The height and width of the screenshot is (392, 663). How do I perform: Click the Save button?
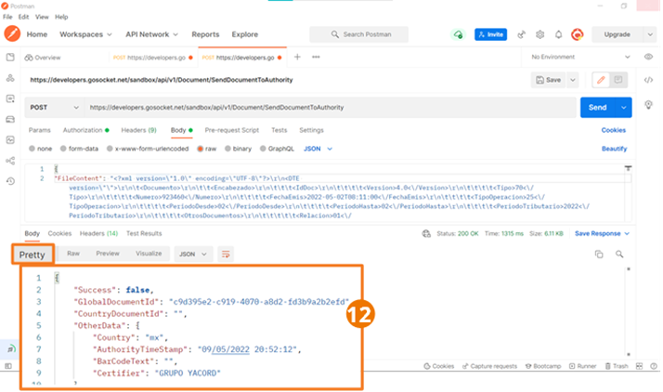pyautogui.click(x=549, y=80)
